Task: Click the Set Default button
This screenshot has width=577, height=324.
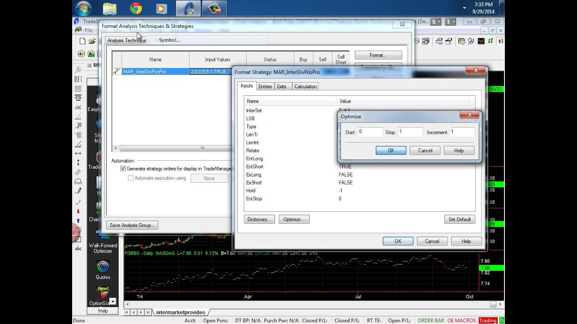Action: click(x=460, y=220)
